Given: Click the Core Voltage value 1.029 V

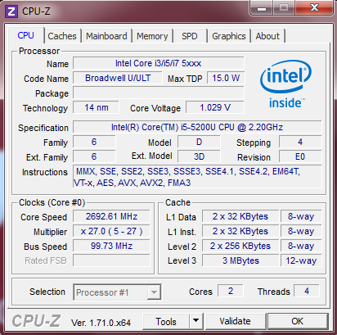Looking at the screenshot, I should tap(215, 107).
